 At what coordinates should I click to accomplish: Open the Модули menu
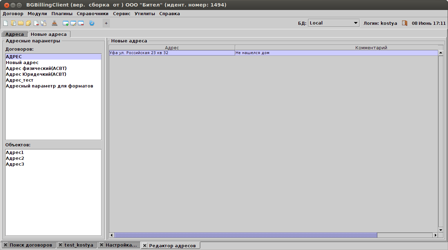pyautogui.click(x=37, y=14)
